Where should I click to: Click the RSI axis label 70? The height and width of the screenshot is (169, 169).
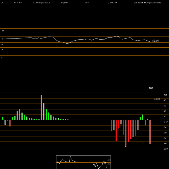coord(2,39)
